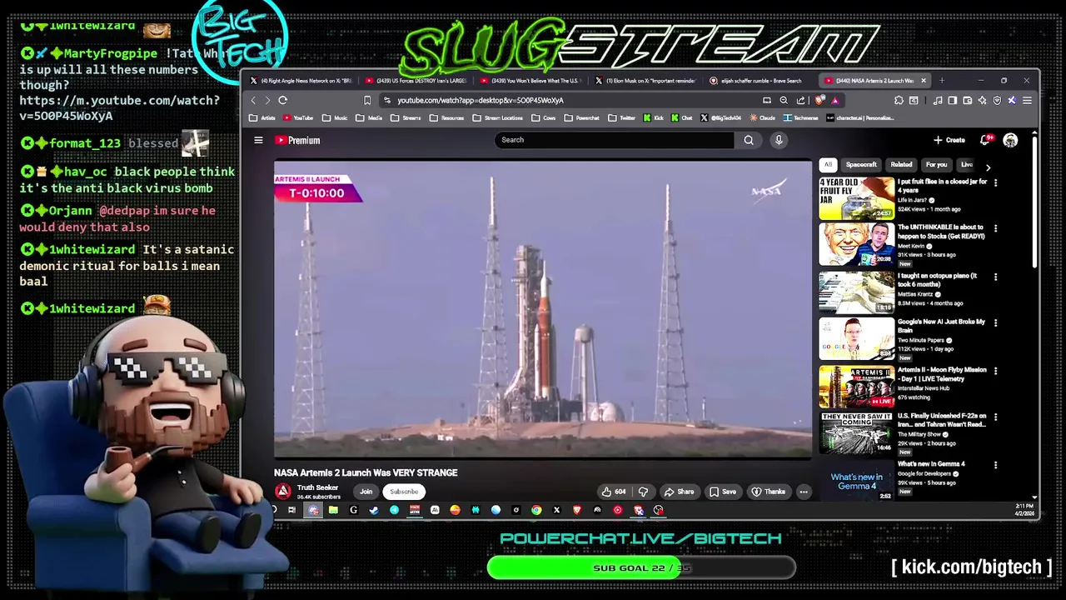Click the NASA launch video player
This screenshot has width=1066, height=600.
point(543,310)
